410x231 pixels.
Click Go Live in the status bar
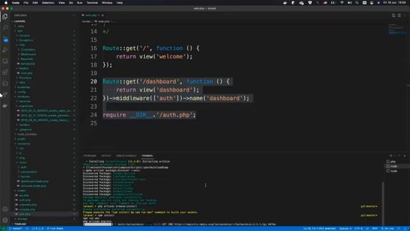click(x=388, y=228)
